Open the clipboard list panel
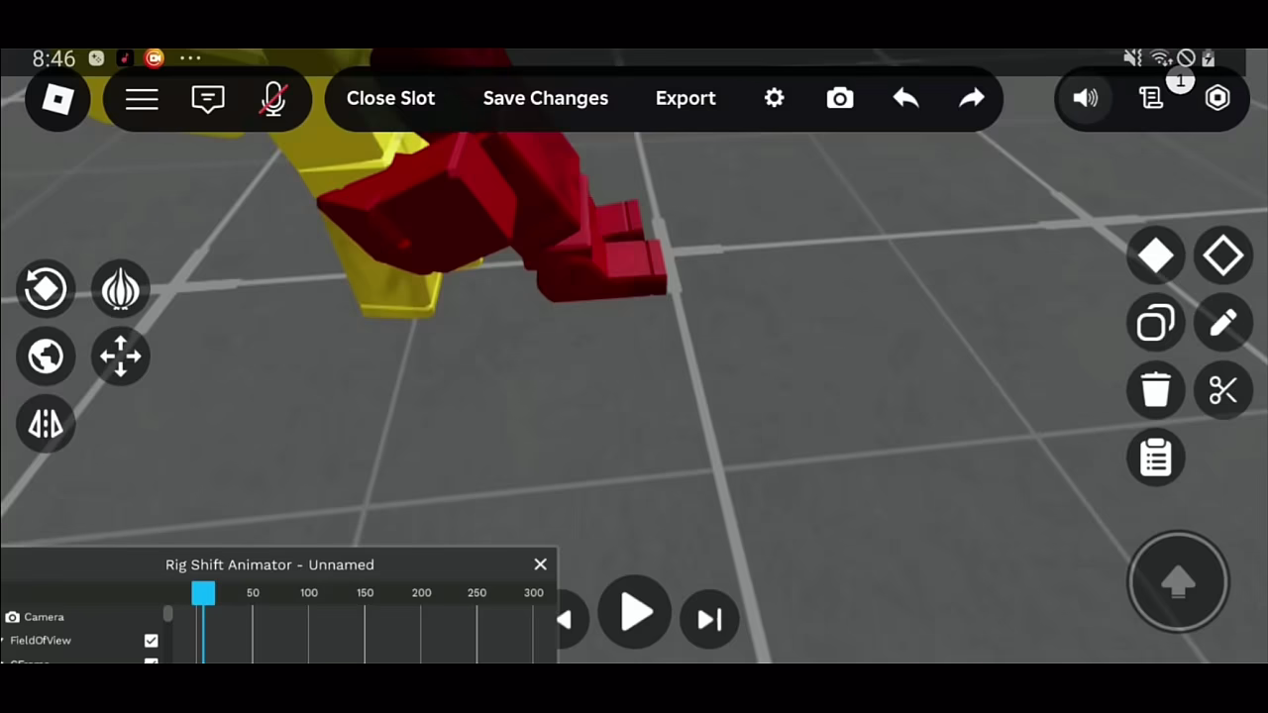Viewport: 1268px width, 713px height. [x=1156, y=457]
